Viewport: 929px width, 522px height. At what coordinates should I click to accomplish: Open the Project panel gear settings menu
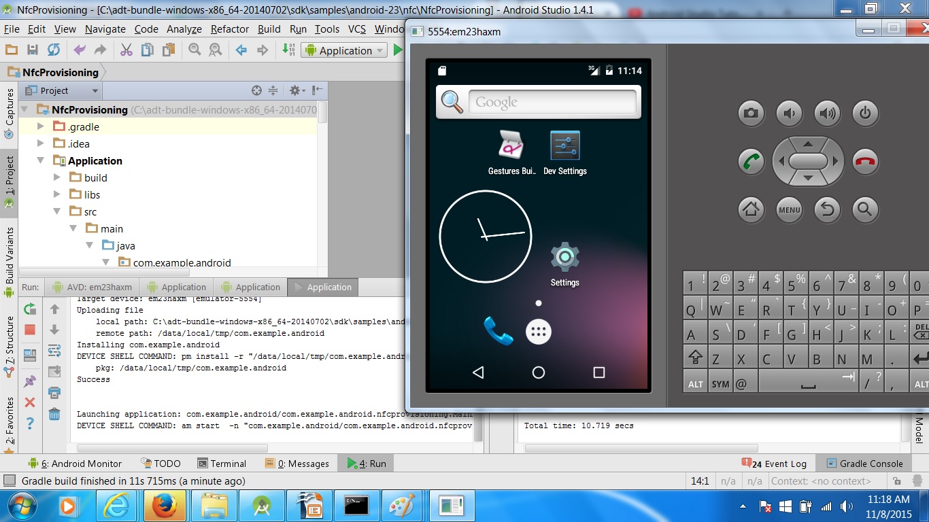[x=297, y=90]
